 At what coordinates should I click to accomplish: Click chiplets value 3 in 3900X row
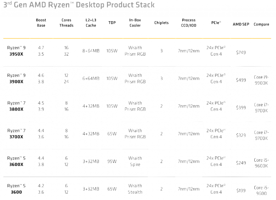coord(161,79)
